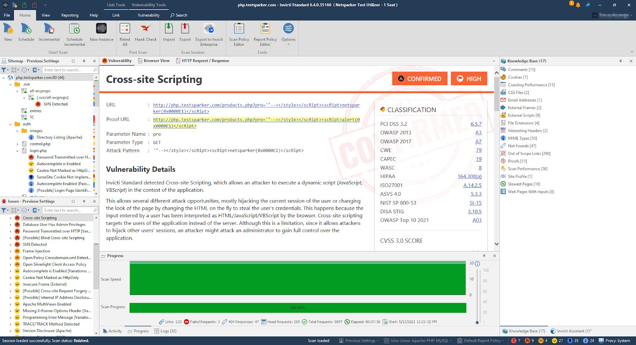Open Invicti Assistant (1) tab
The width and height of the screenshot is (636, 345).
tap(571, 331)
